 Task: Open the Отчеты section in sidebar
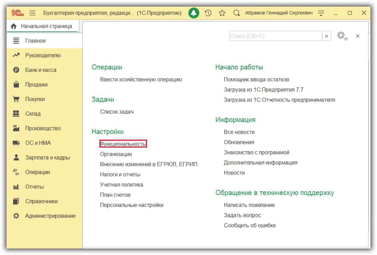pyautogui.click(x=45, y=187)
